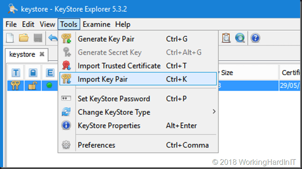
Task: Open the Examine menu
Action: pos(97,24)
